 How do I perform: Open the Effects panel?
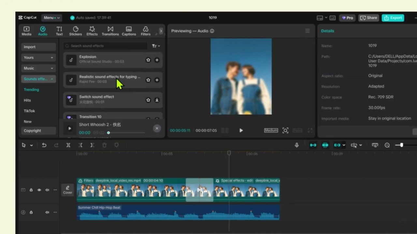pyautogui.click(x=92, y=31)
